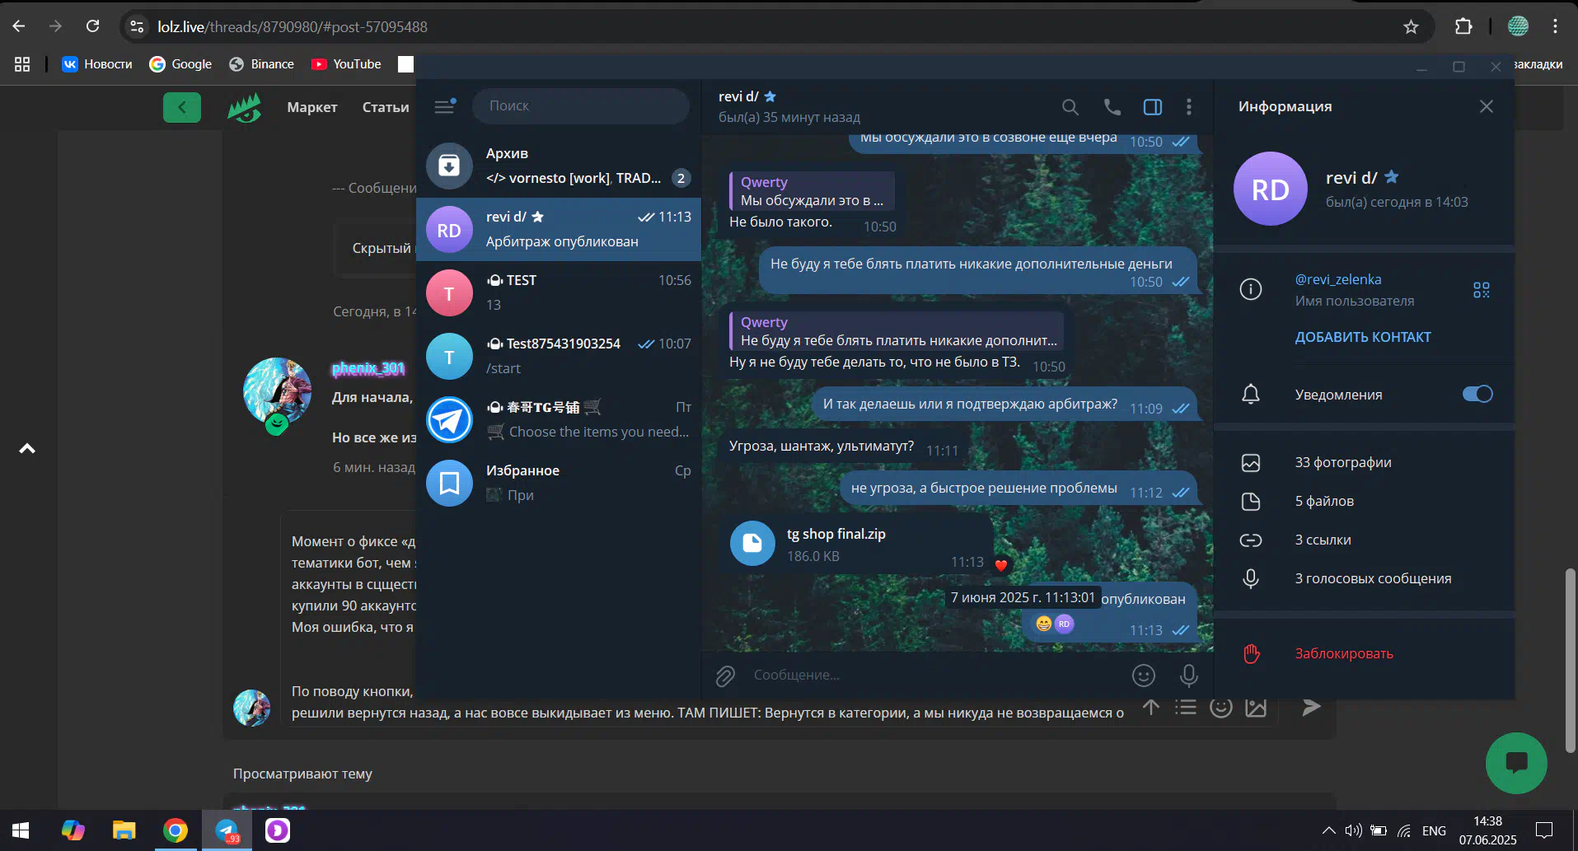Open YouTube bookmark
This screenshot has width=1578, height=851.
click(x=346, y=64)
